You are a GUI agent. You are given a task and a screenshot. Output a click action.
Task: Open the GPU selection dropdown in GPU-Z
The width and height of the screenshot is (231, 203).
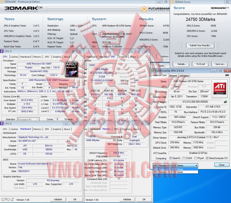[175, 165]
